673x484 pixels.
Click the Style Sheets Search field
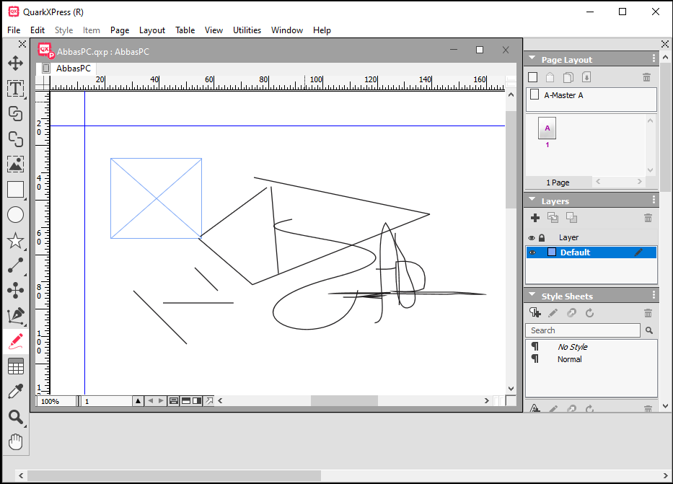click(583, 330)
